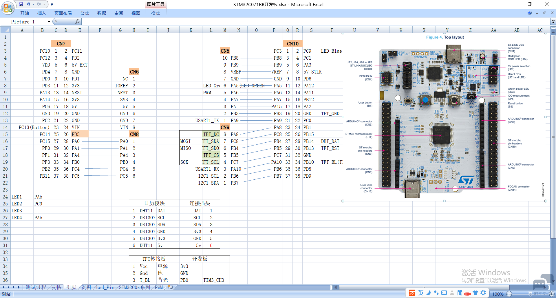The image size is (556, 298).
Task: Redo the previously undone action
Action: click(x=39, y=4)
